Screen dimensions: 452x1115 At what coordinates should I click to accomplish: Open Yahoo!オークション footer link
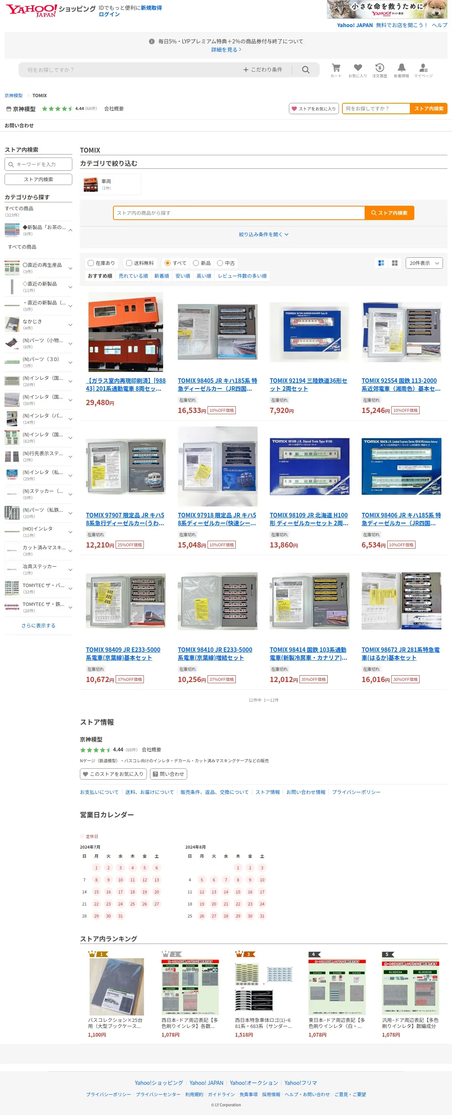(254, 1083)
